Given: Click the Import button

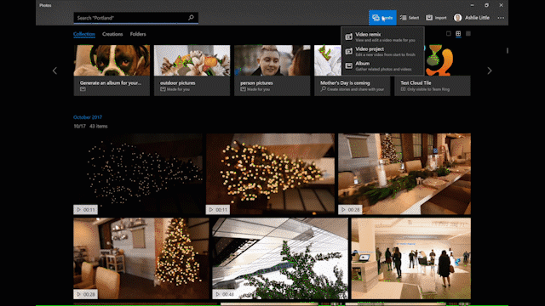Looking at the screenshot, I should click(x=436, y=18).
